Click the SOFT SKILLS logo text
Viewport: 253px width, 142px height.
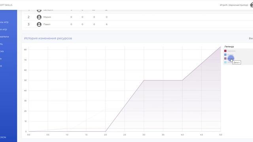coord(6,5)
